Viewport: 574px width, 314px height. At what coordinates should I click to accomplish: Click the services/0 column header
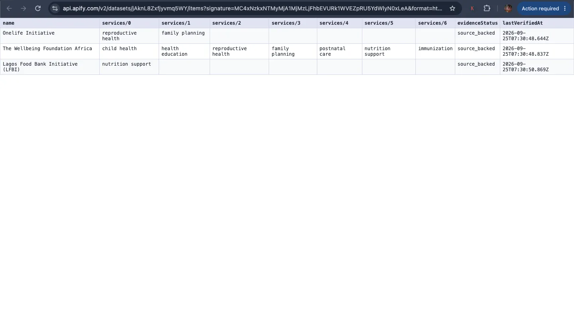(x=129, y=23)
